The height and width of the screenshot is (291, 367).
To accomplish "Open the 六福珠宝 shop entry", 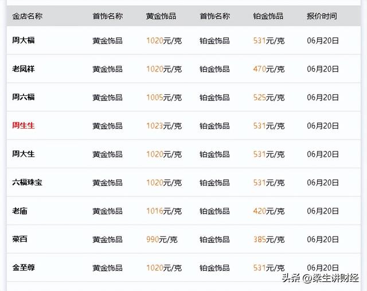I will 27,183.
